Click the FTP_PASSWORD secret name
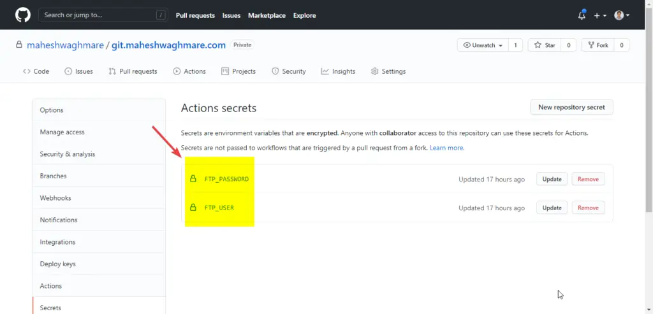The height and width of the screenshot is (314, 653). click(x=226, y=179)
